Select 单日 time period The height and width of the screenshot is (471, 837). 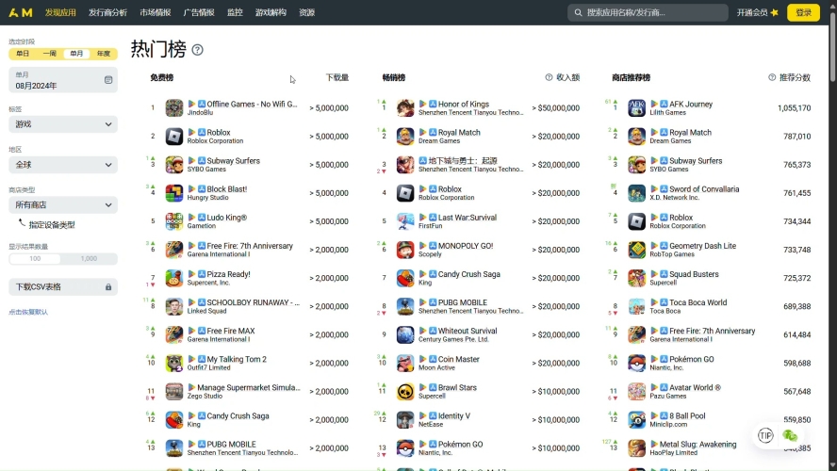point(23,54)
